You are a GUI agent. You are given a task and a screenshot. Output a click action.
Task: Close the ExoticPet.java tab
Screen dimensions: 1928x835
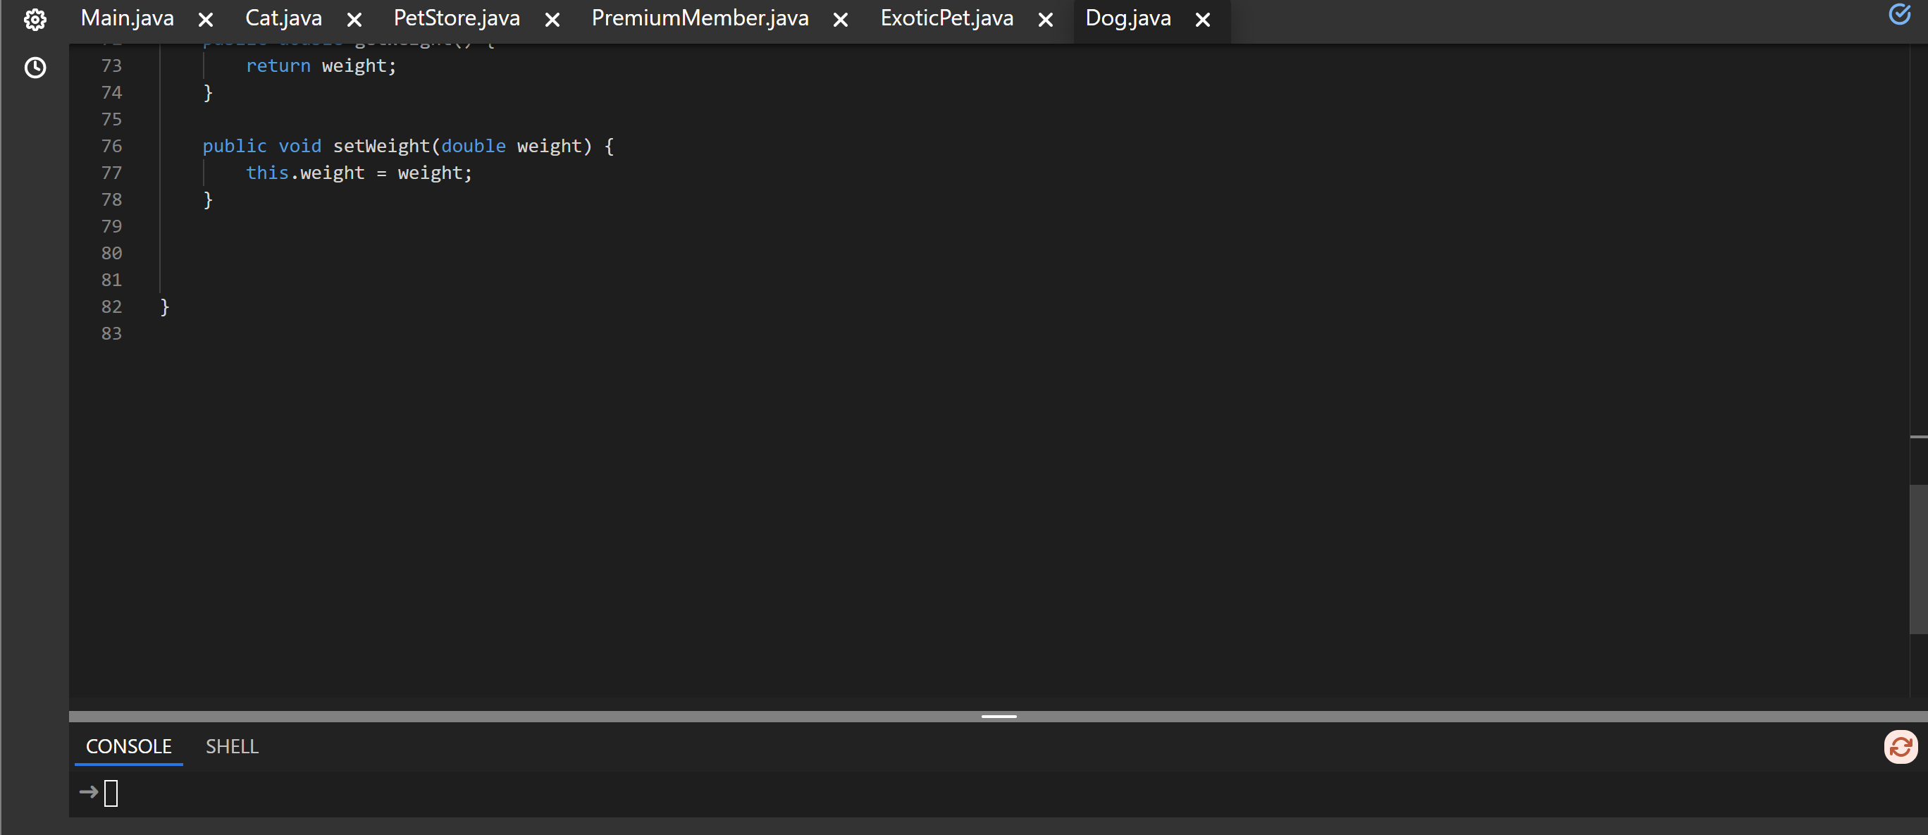coord(1046,20)
